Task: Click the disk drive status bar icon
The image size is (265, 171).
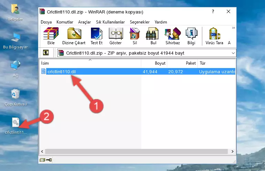Action: (42, 160)
